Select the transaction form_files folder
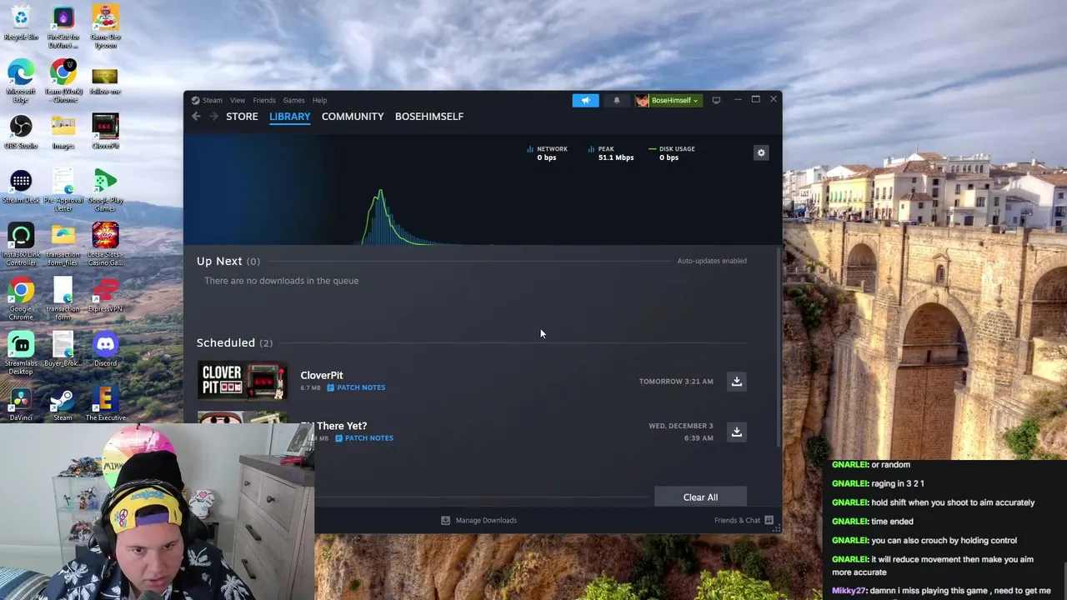Screen dimensions: 1067x600 pyautogui.click(x=63, y=244)
